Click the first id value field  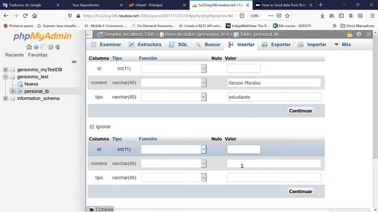click(x=243, y=68)
